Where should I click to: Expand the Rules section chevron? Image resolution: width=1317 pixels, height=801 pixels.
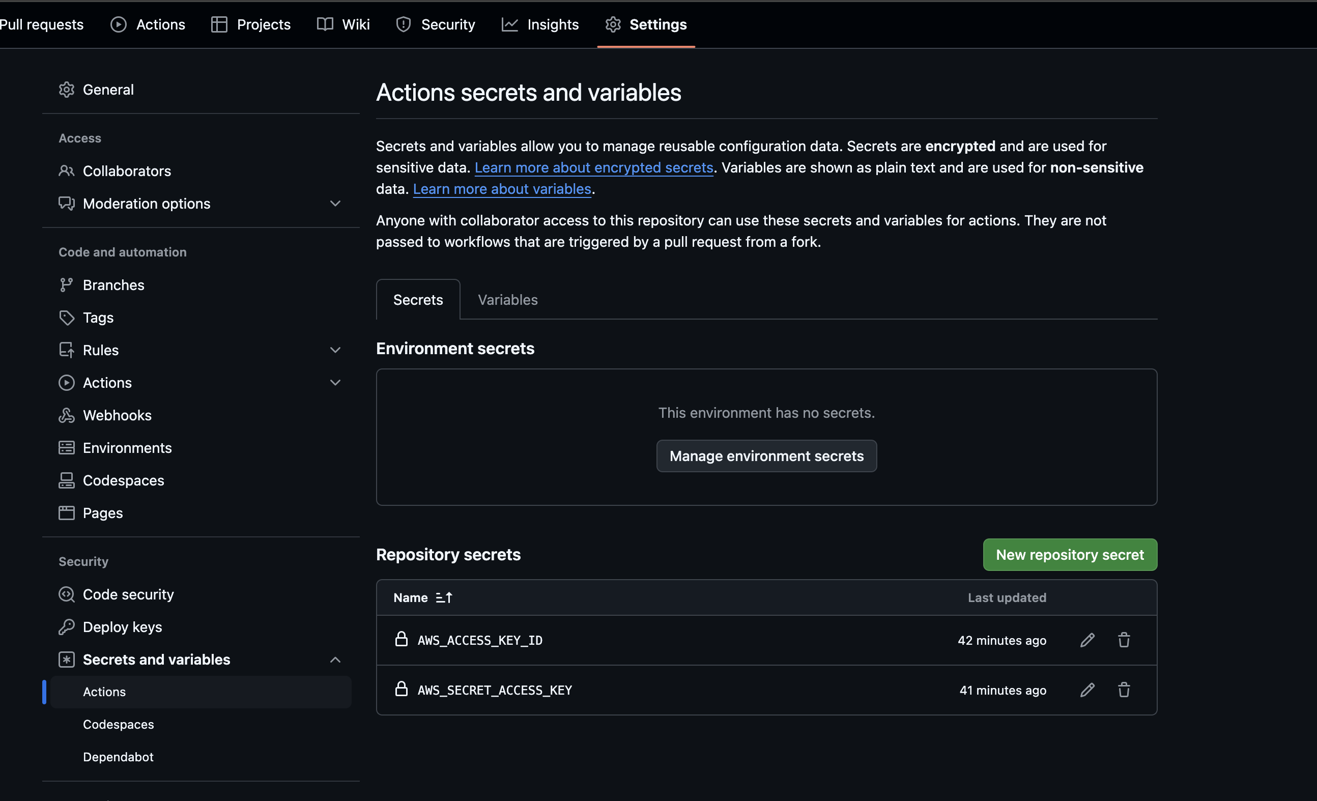[335, 350]
